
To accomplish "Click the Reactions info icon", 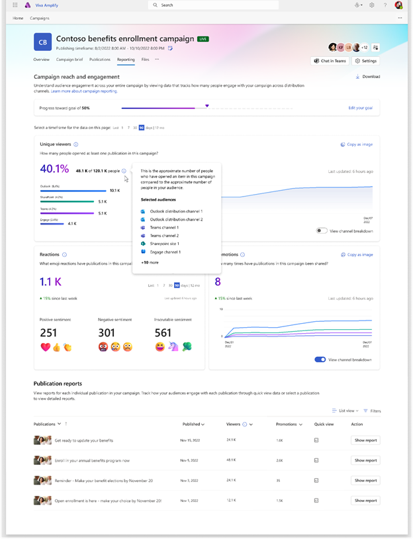I will click(64, 255).
